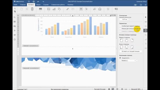Insert page number at bottom left
The image size is (160, 90).
coord(121,47)
